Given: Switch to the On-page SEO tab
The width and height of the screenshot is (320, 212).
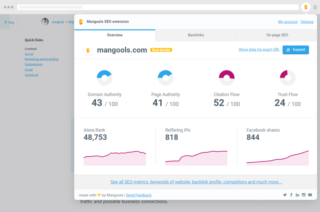Looking at the screenshot, I should 277,35.
